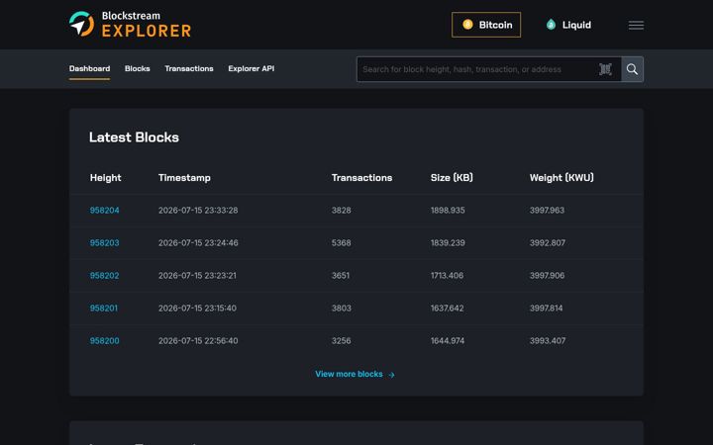Viewport: 713px width, 445px height.
Task: Open the Explorer API tab
Action: (251, 68)
